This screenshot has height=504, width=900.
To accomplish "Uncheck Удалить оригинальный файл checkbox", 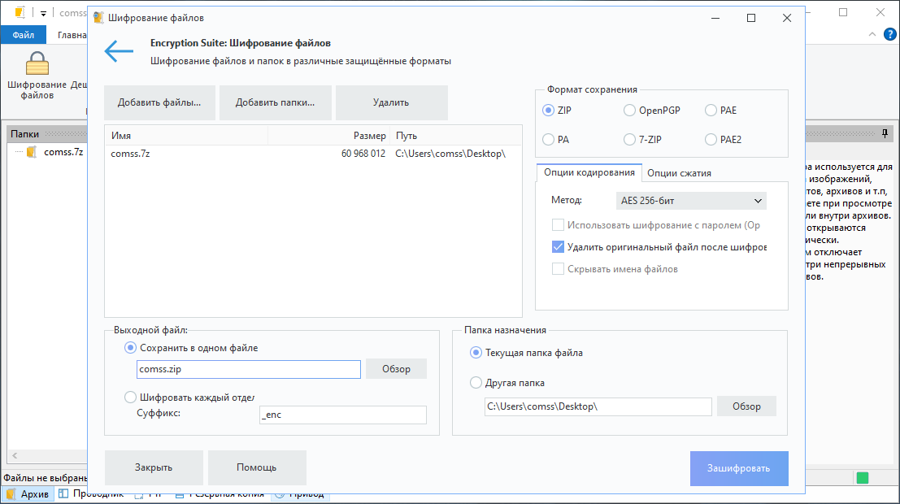I will click(558, 247).
